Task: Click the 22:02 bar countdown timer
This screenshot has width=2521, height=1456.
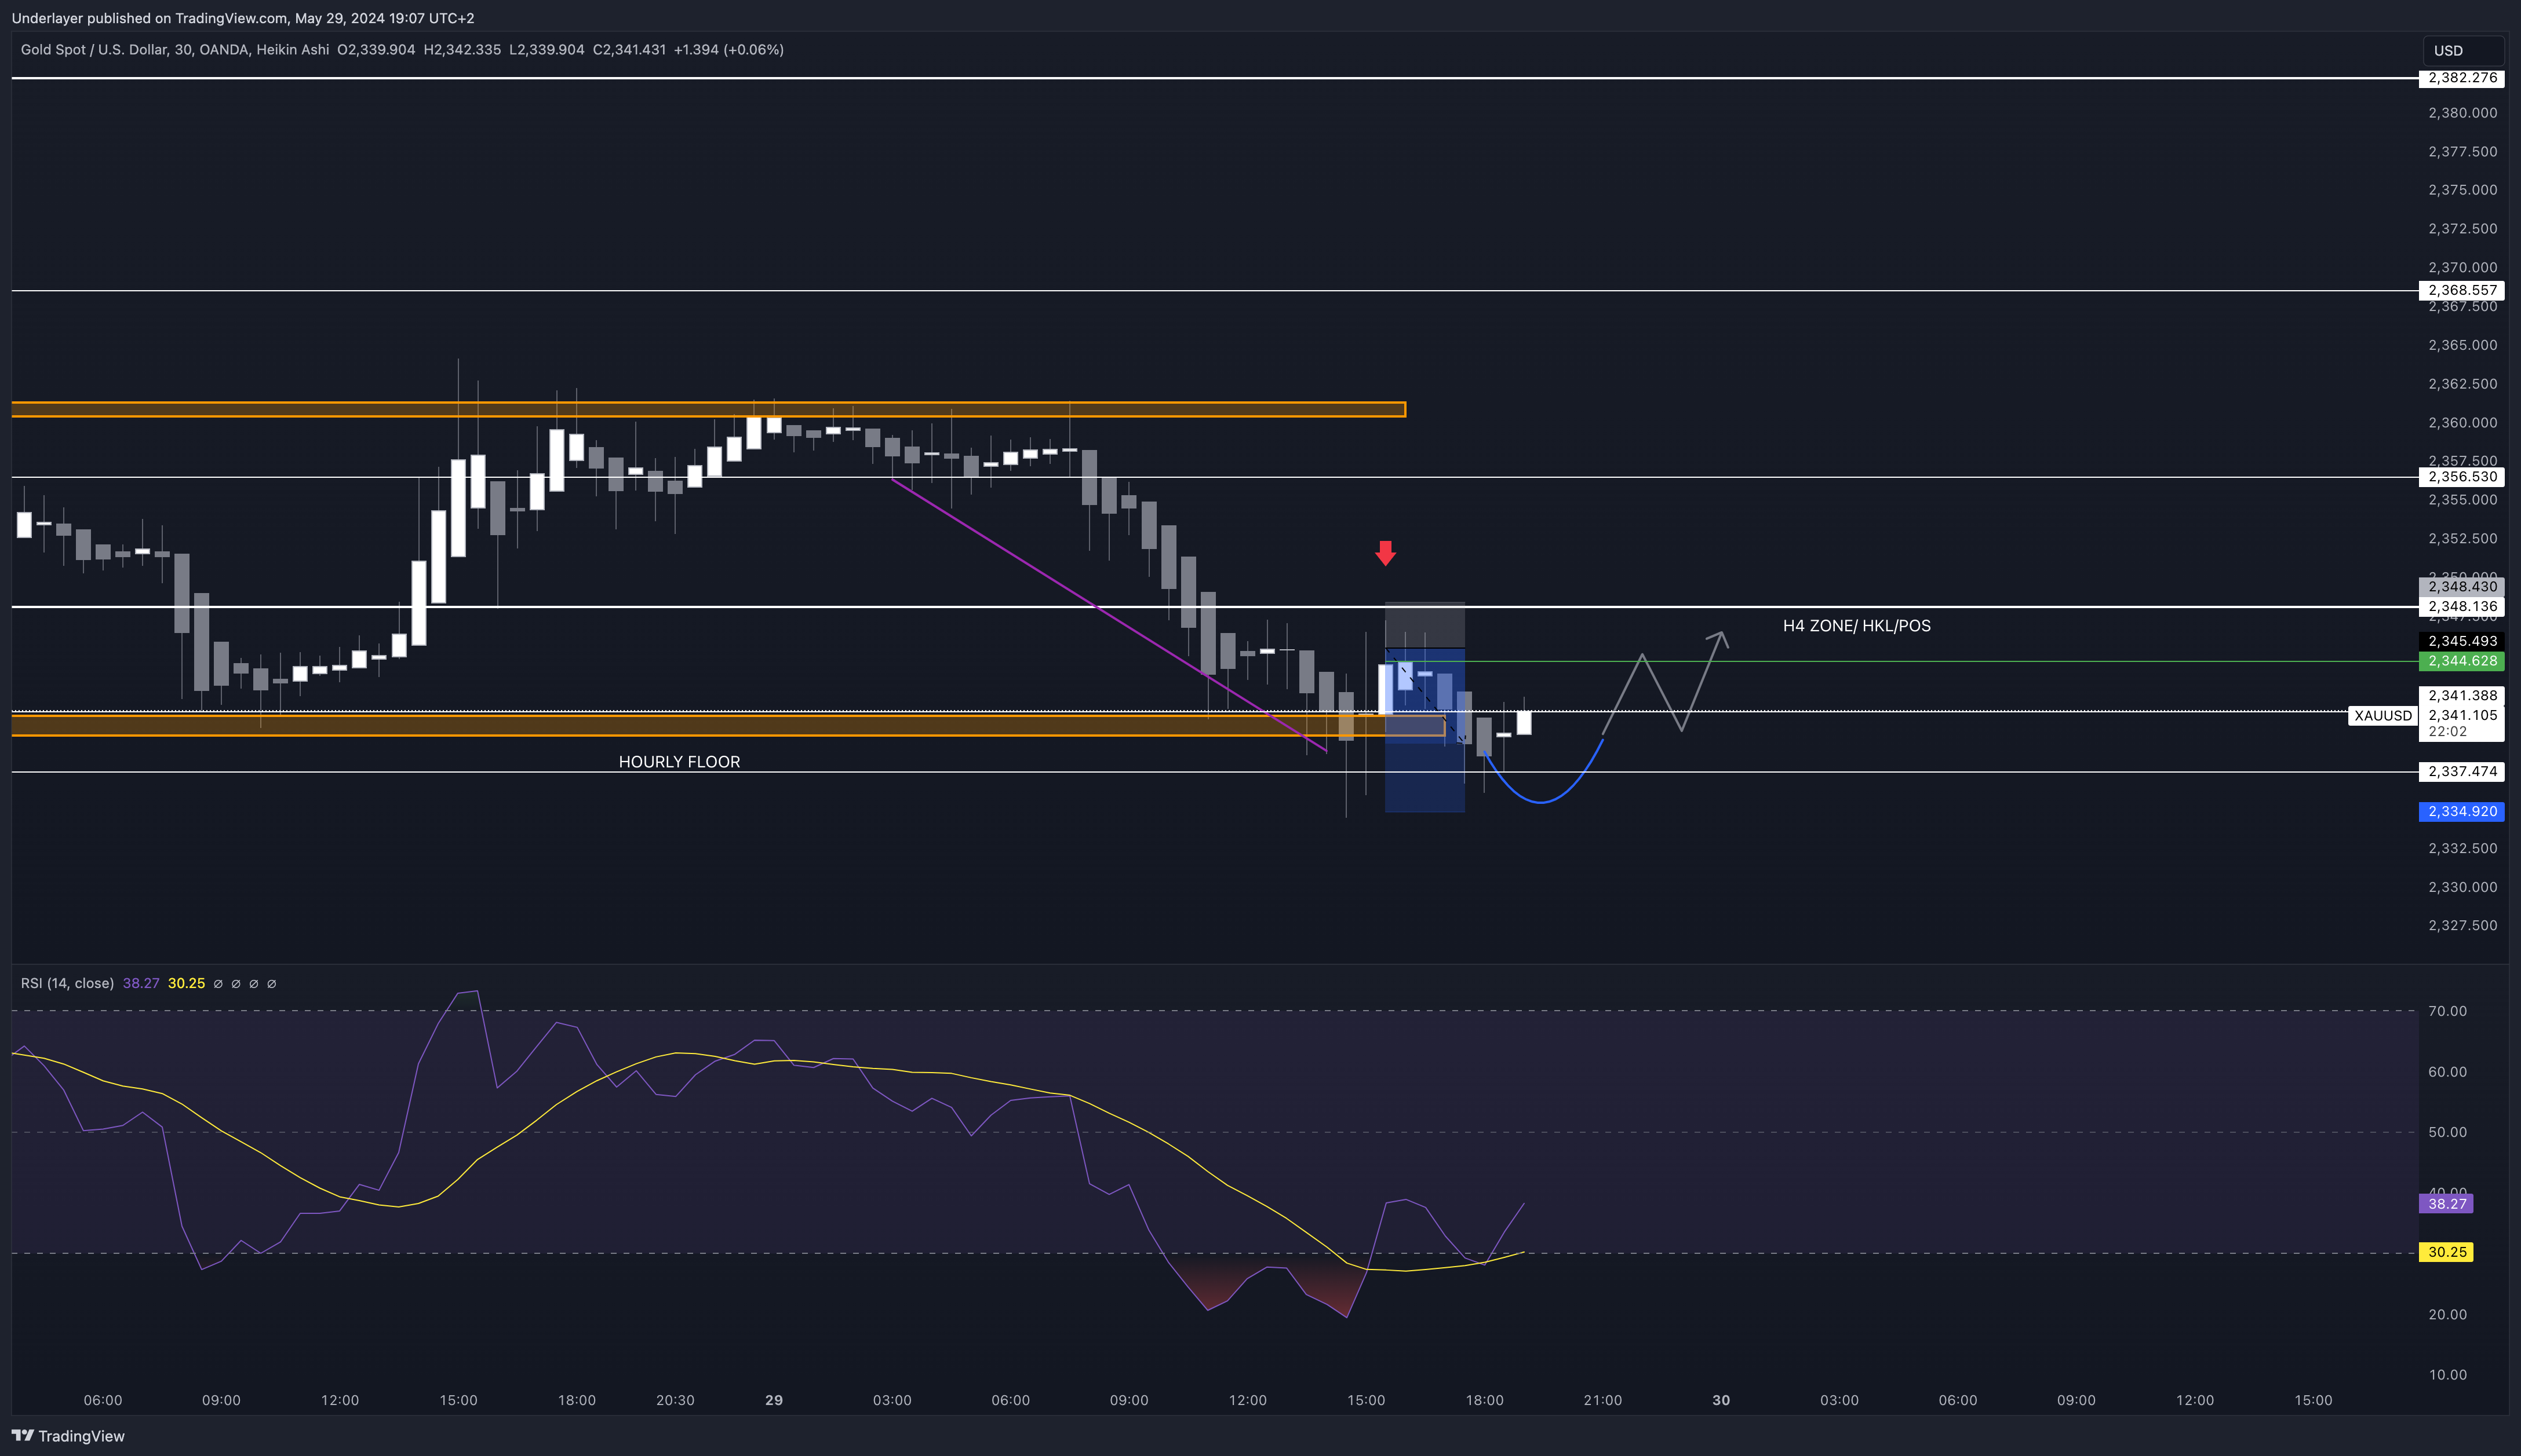Action: pos(2447,732)
